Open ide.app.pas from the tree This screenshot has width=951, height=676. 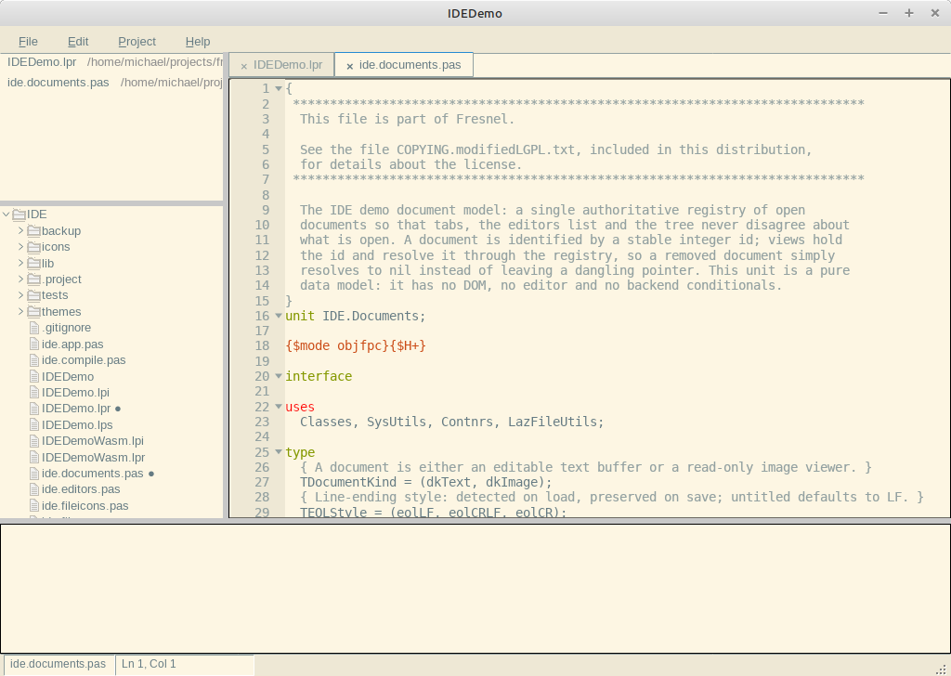pyautogui.click(x=72, y=344)
